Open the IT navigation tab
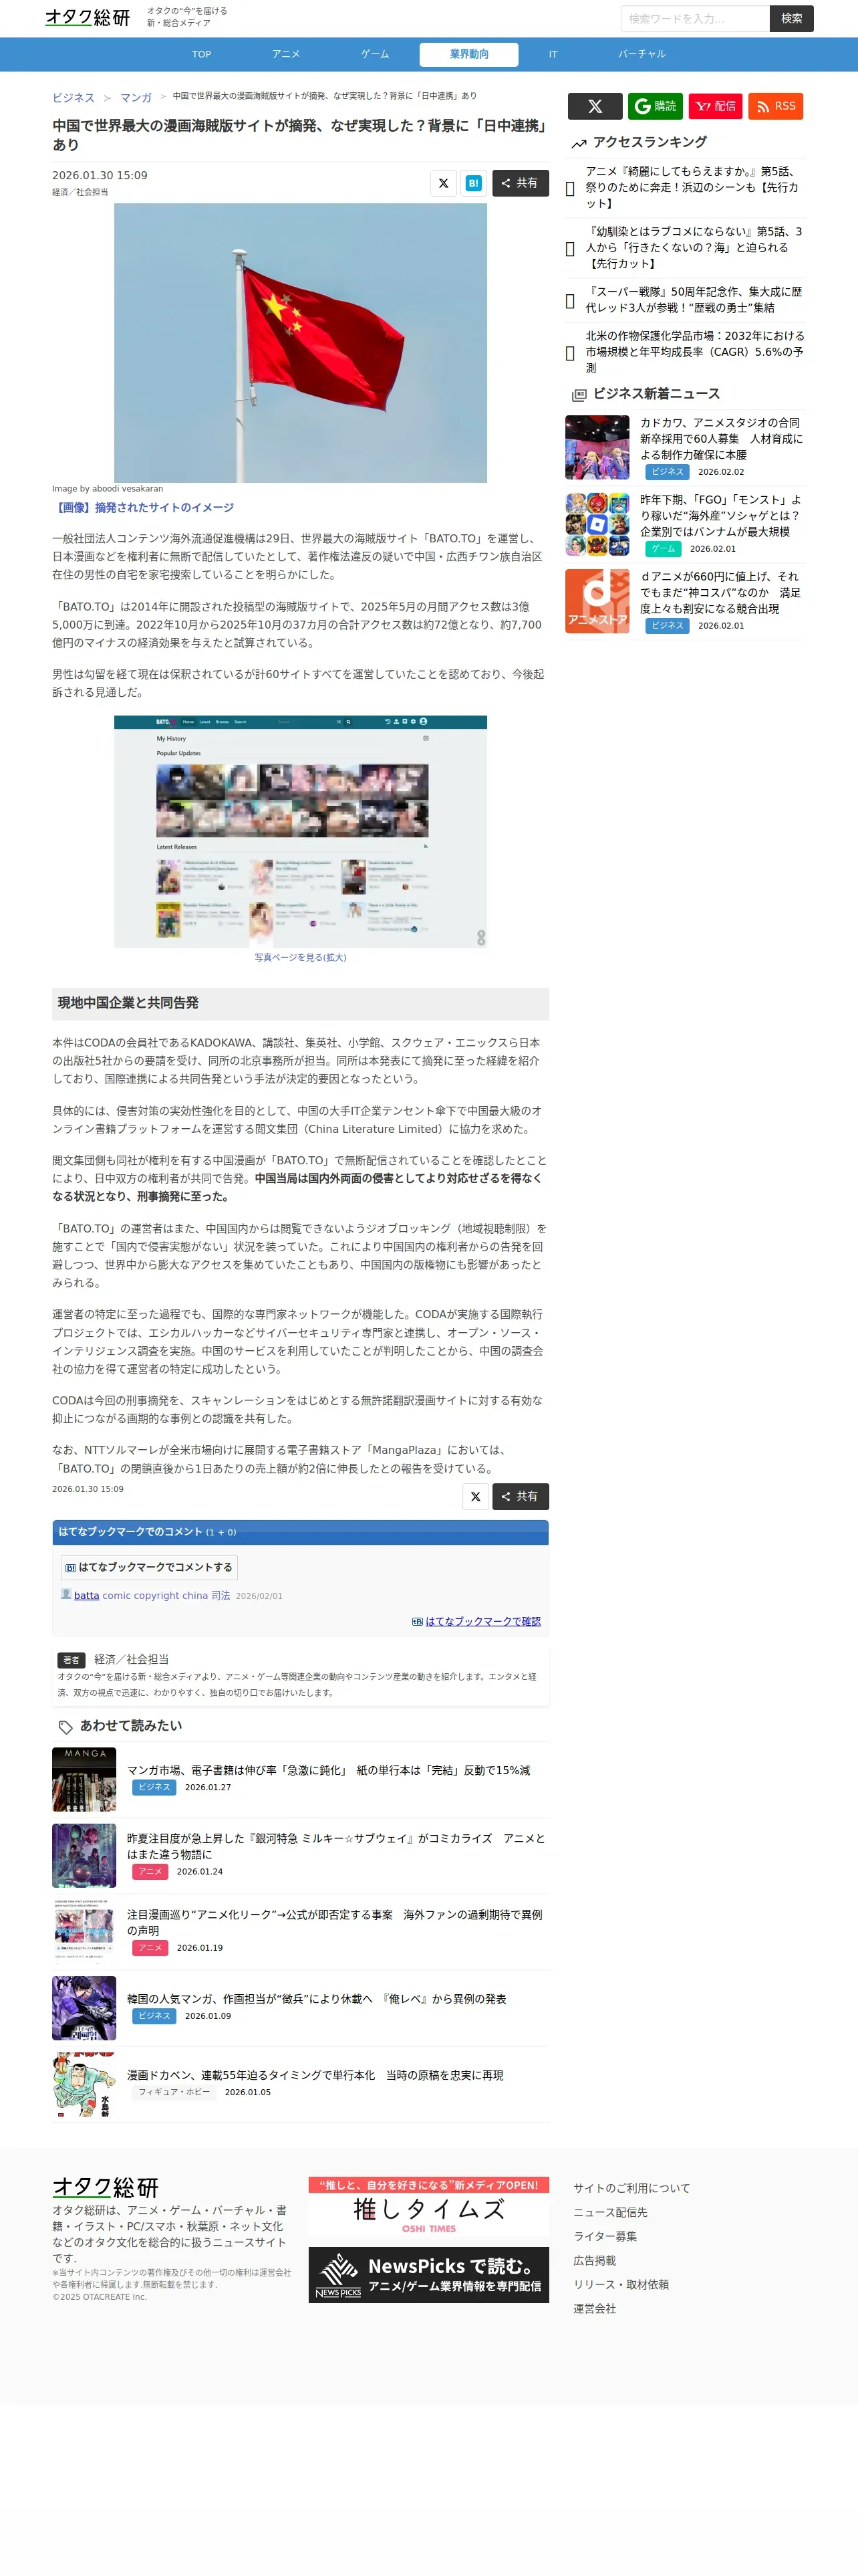Screen dimensions: 858x2576 point(553,54)
